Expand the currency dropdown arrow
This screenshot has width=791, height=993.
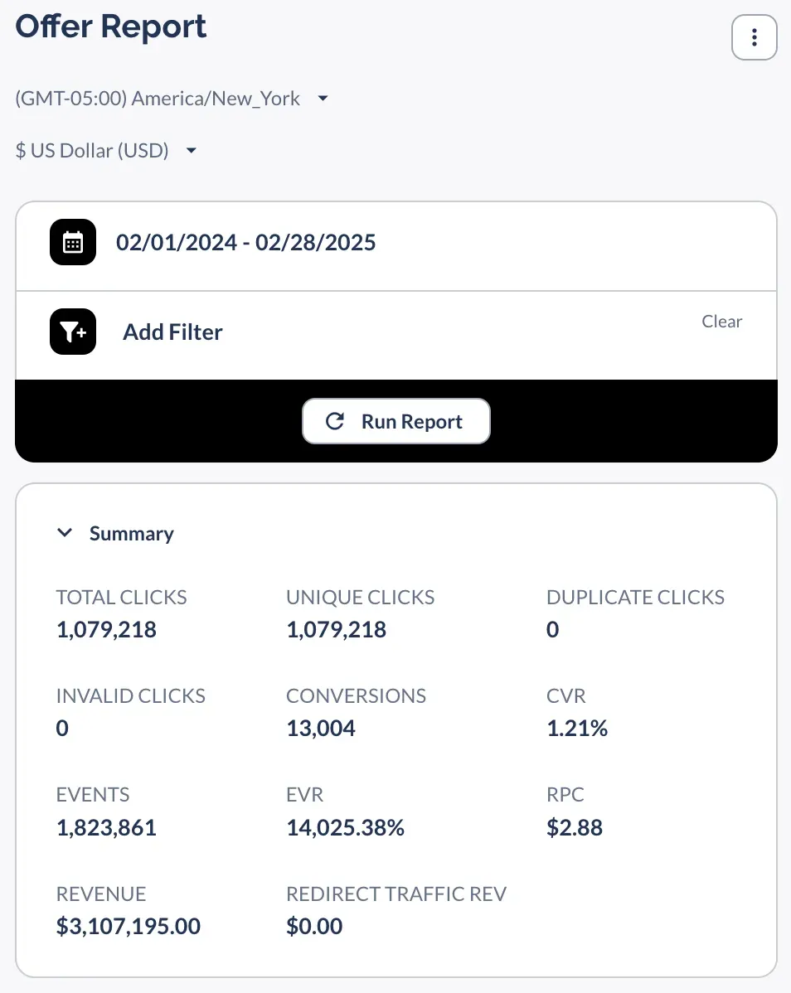pos(192,151)
